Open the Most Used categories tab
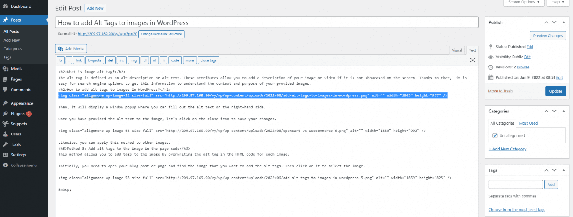The height and width of the screenshot is (217, 573). pyautogui.click(x=528, y=123)
